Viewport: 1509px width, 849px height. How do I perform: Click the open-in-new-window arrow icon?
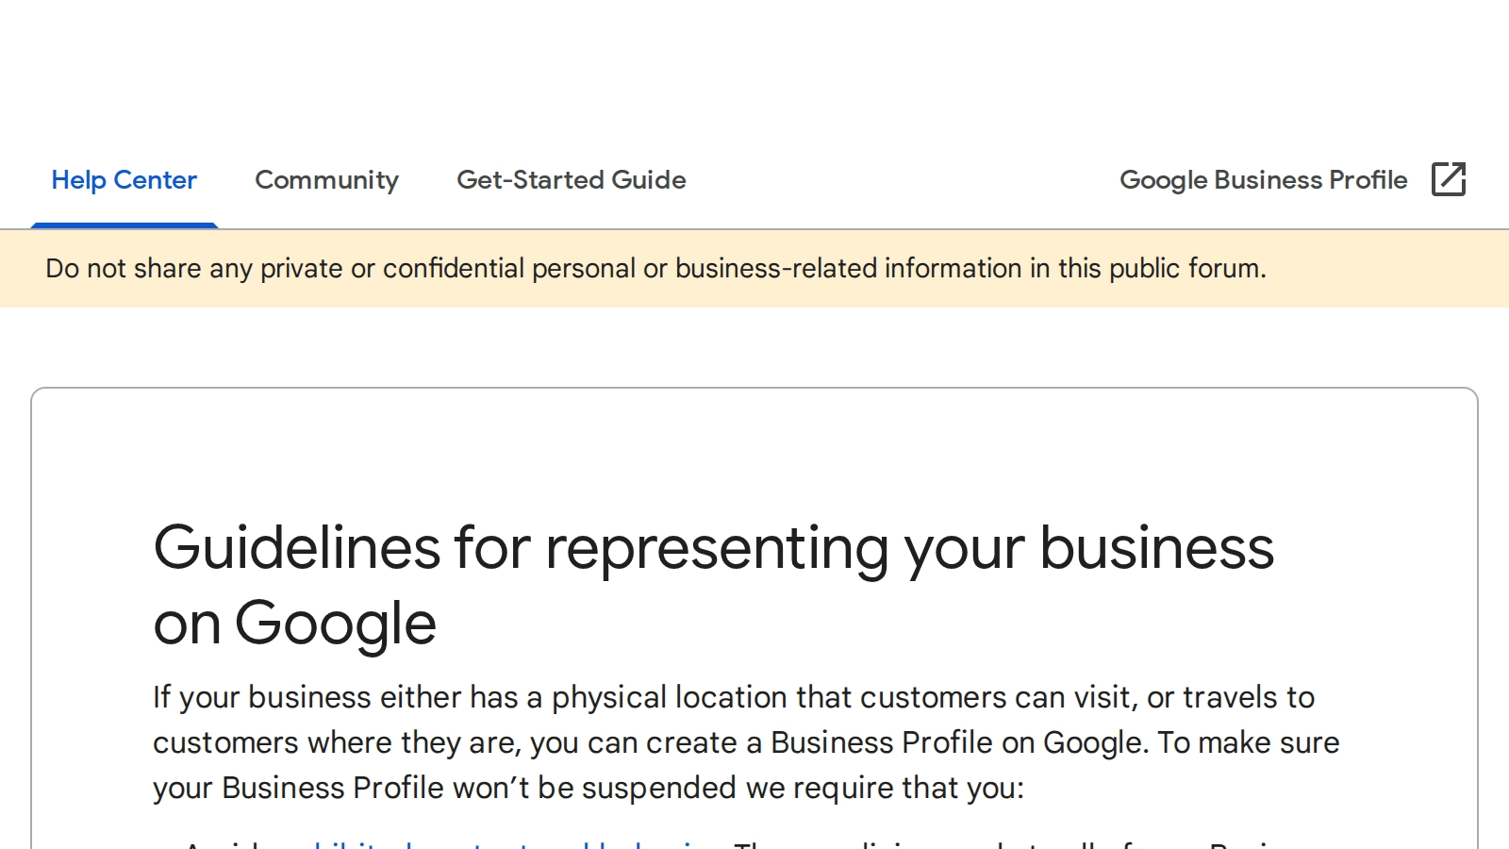tap(1449, 179)
